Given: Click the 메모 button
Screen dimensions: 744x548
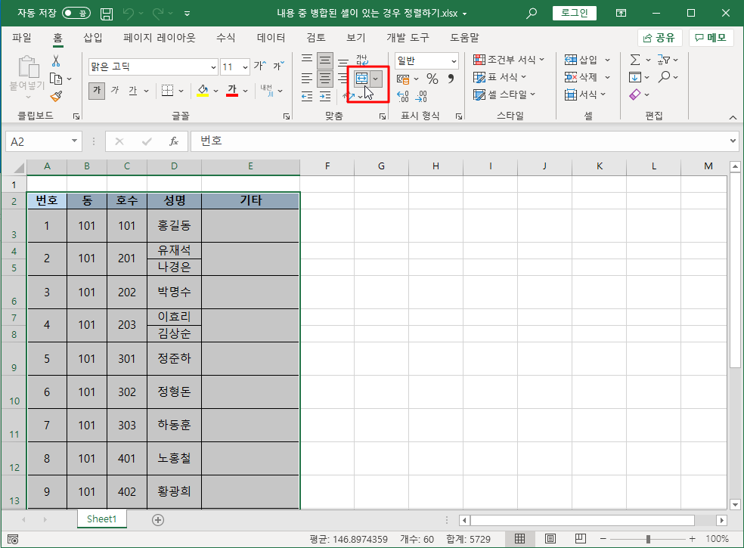Looking at the screenshot, I should click(x=711, y=38).
